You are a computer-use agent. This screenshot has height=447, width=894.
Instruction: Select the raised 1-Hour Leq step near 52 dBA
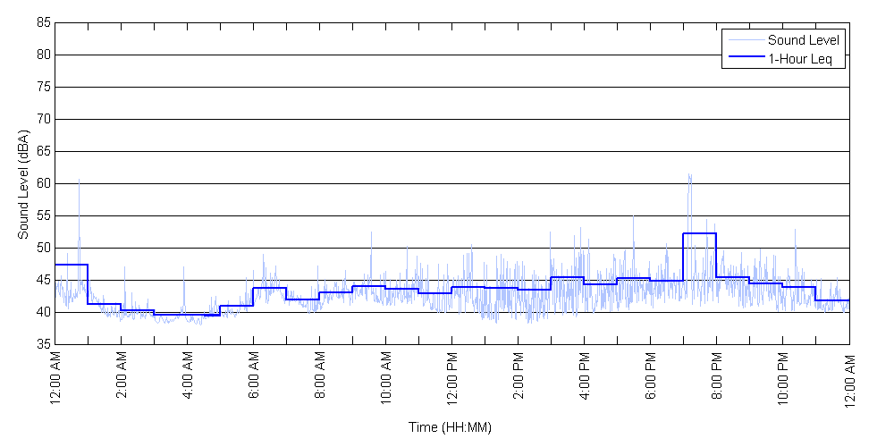tap(699, 233)
